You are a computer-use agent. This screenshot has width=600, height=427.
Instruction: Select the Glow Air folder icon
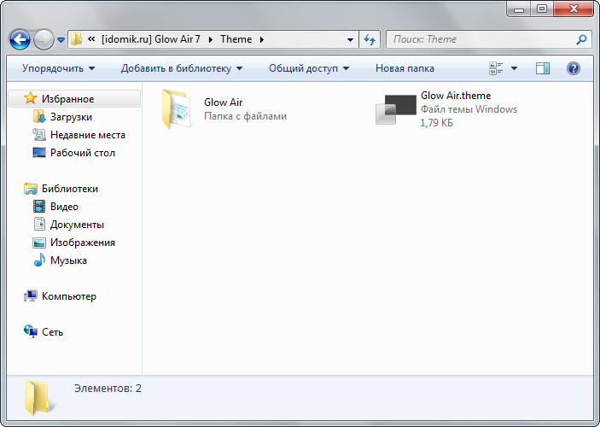[176, 109]
